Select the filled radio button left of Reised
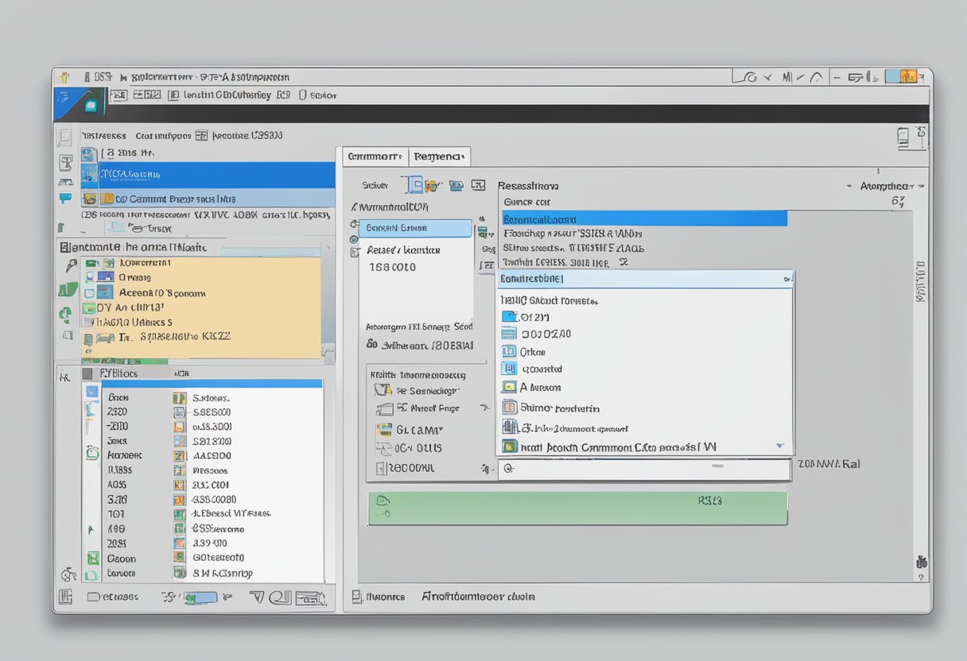 pos(355,238)
